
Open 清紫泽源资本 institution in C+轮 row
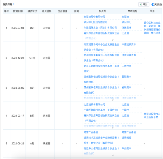[x=129, y=55]
